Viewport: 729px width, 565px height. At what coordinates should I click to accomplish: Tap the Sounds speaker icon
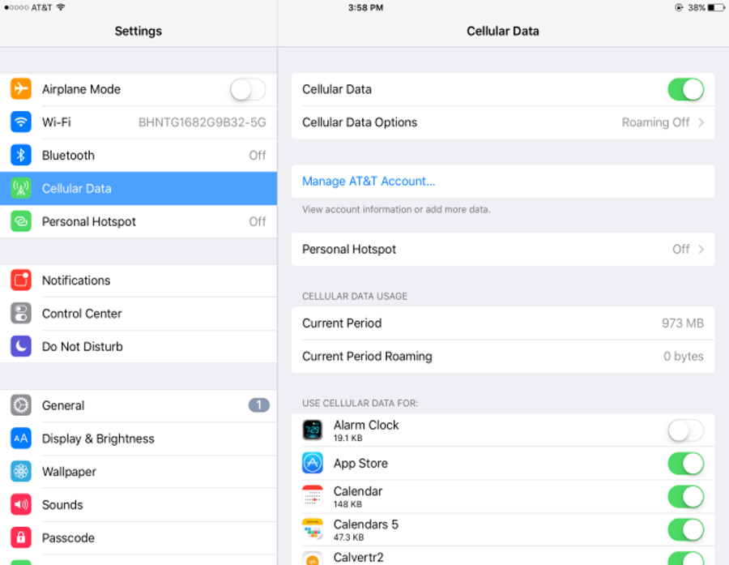[x=21, y=504]
